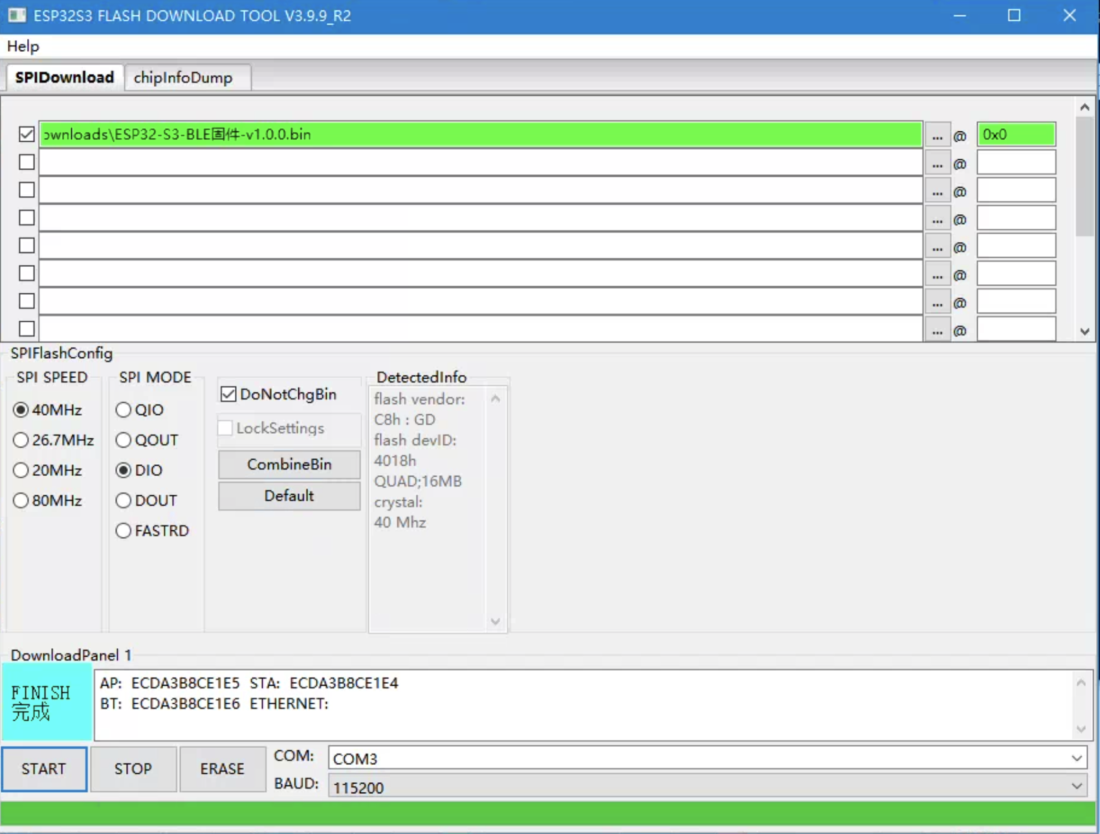The width and height of the screenshot is (1100, 834).
Task: Click the ERASE button
Action: pos(222,769)
